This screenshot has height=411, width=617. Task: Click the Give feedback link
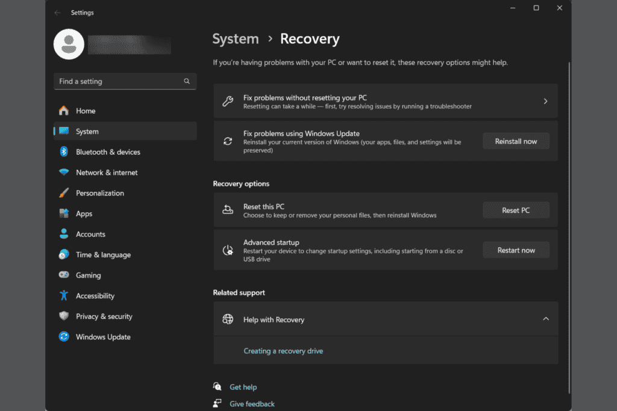click(x=252, y=404)
